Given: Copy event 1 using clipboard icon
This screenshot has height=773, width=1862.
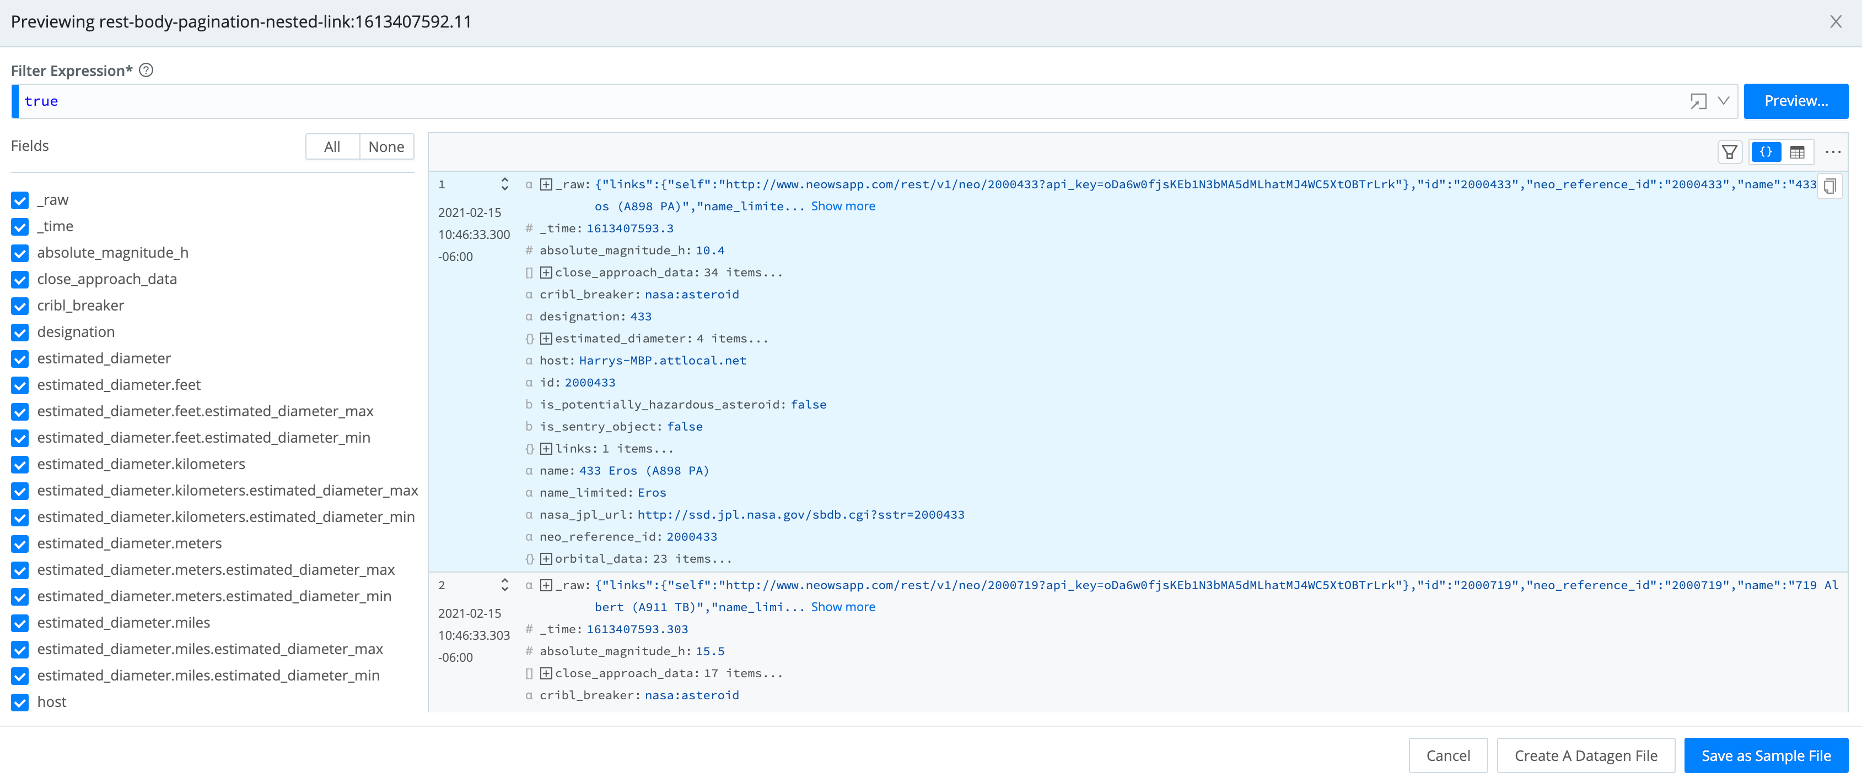Looking at the screenshot, I should [1829, 186].
